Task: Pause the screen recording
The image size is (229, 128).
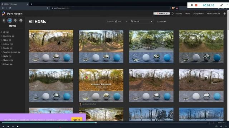Action: [x=192, y=5]
